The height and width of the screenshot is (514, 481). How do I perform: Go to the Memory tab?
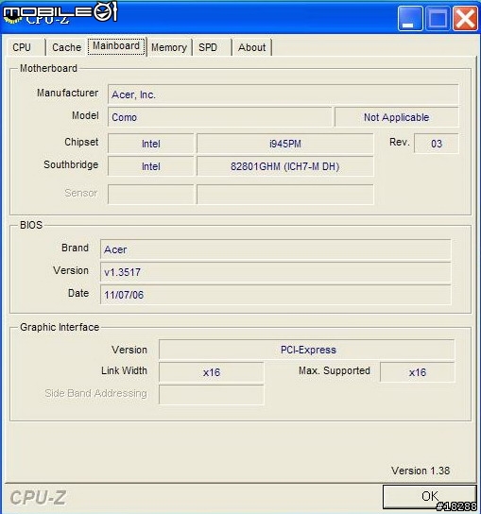[169, 47]
